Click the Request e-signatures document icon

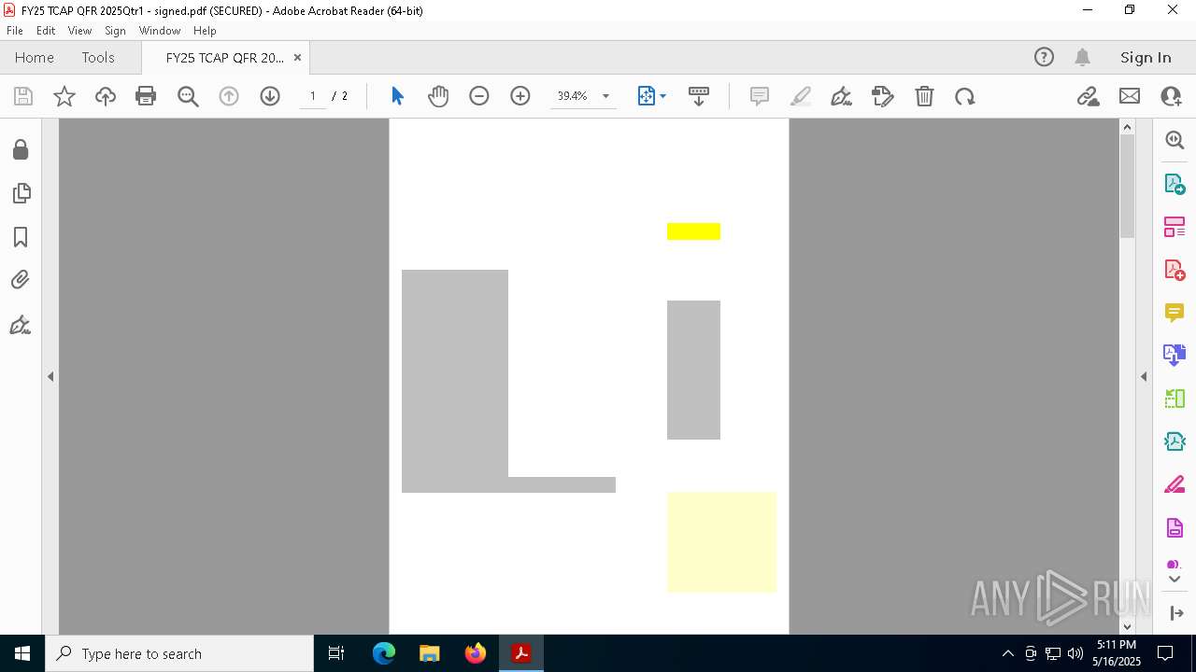1175,528
